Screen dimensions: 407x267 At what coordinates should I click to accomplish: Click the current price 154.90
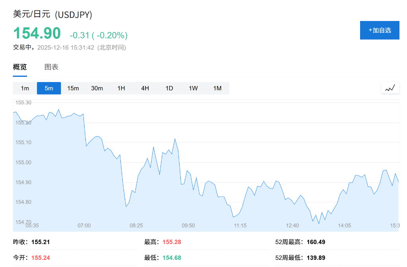[37, 33]
